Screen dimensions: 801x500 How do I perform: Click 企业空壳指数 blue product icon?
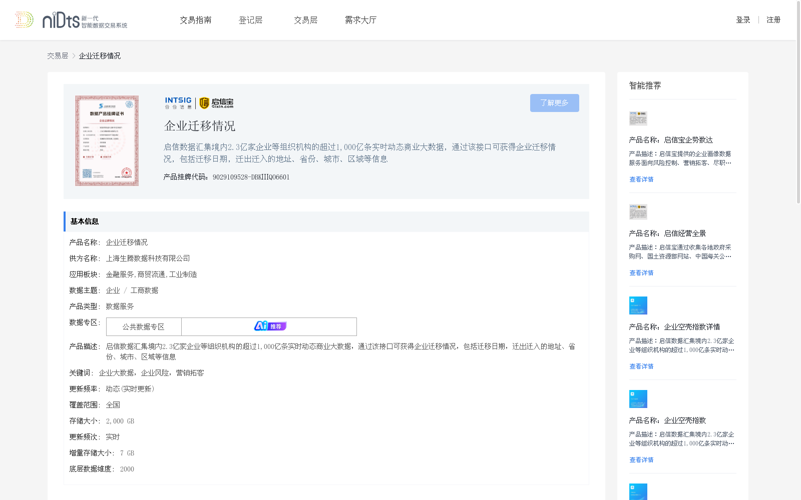[x=638, y=399]
